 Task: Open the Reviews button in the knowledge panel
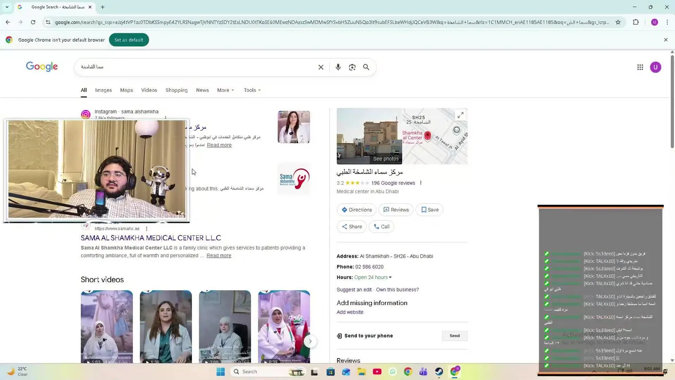(x=396, y=210)
